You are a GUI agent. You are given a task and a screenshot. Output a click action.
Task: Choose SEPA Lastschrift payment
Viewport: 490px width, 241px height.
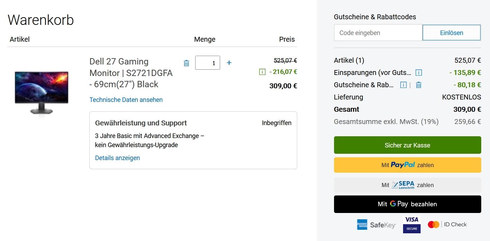point(407,185)
